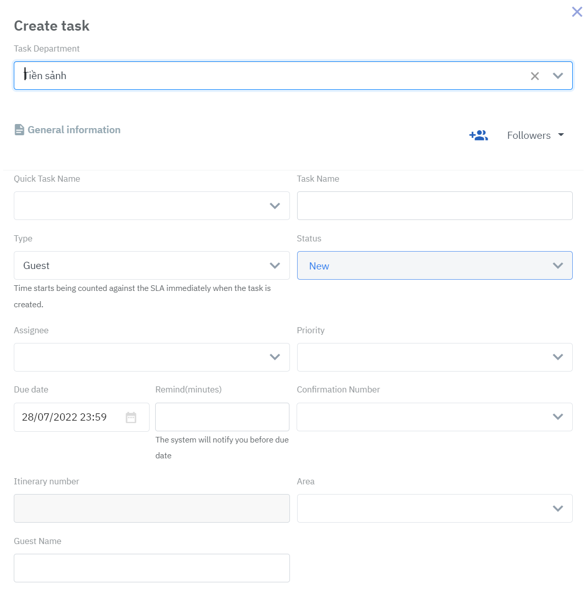Open the Confirmation Number dropdown
The height and width of the screenshot is (590, 584).
pyautogui.click(x=557, y=417)
